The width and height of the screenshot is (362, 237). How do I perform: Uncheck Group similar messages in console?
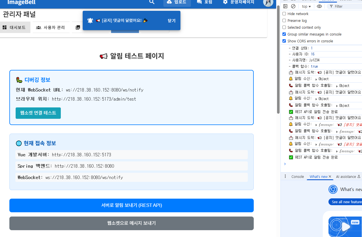pyautogui.click(x=284, y=34)
